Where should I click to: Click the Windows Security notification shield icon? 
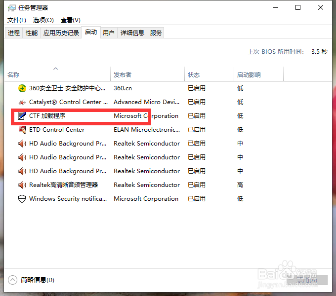tap(22, 199)
